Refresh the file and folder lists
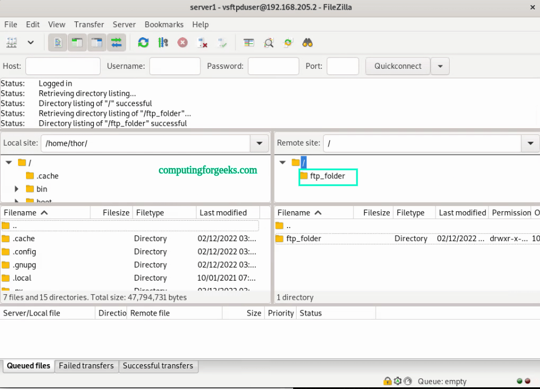The width and height of the screenshot is (540, 389). coord(143,42)
